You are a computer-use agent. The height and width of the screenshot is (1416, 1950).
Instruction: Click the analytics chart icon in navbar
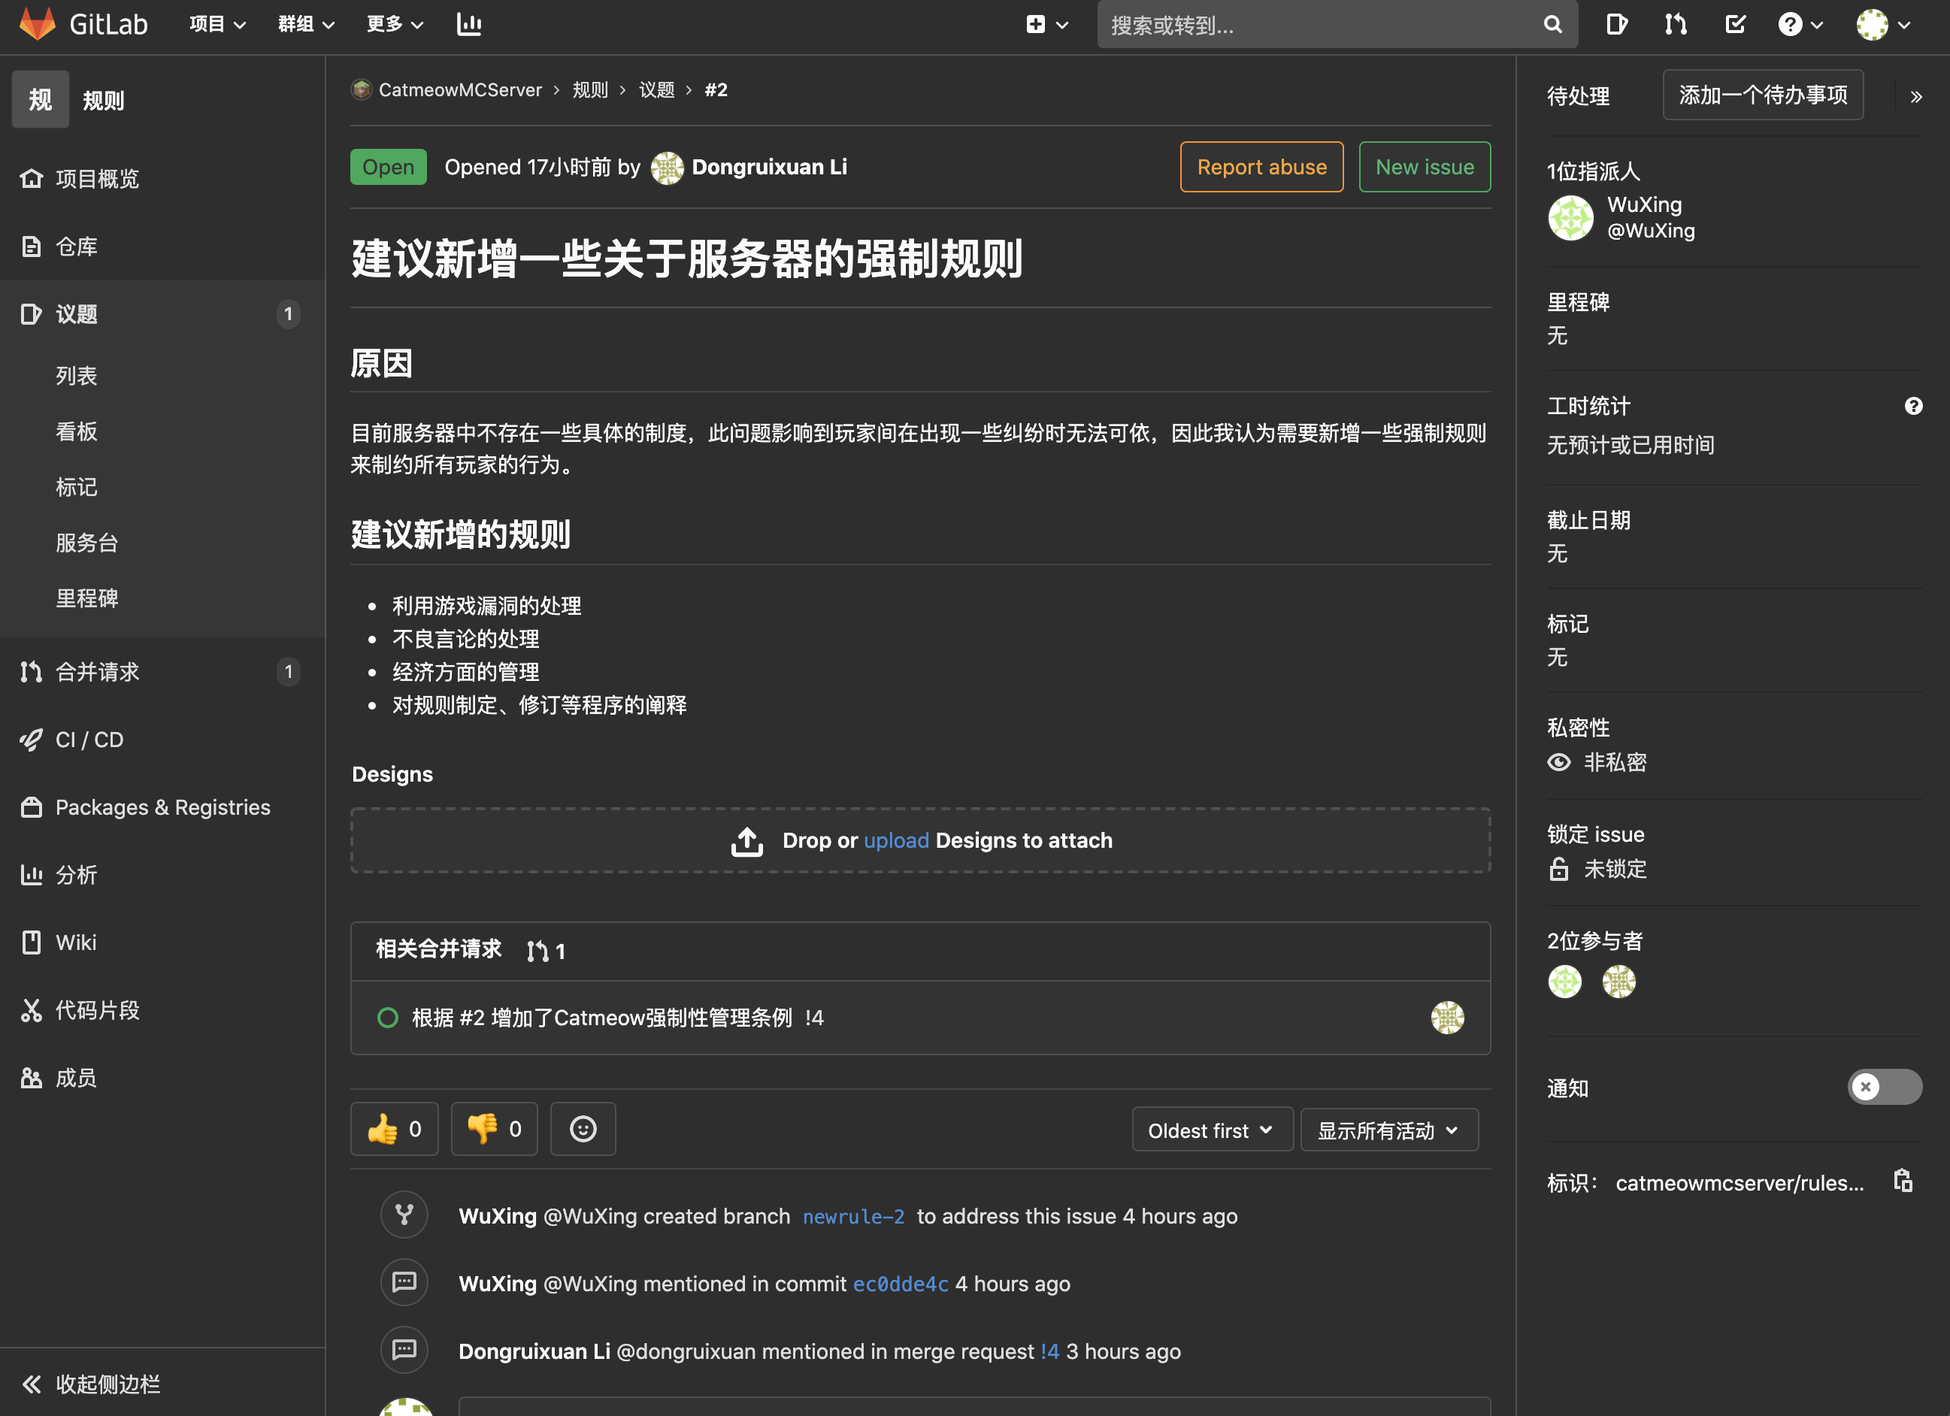(x=468, y=24)
